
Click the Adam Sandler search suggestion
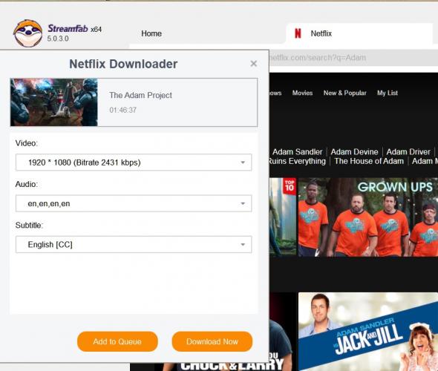297,152
